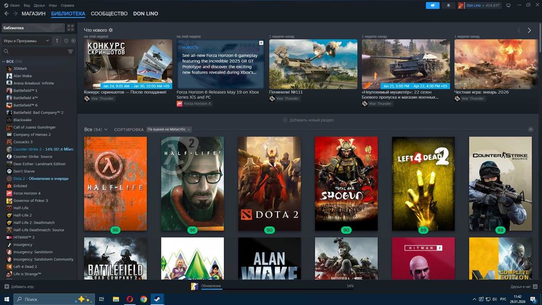Open the notifications bell

pyautogui.click(x=448, y=5)
